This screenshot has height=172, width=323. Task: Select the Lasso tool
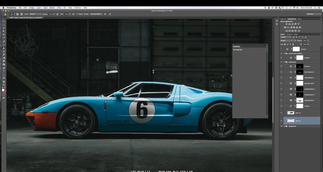4,28
